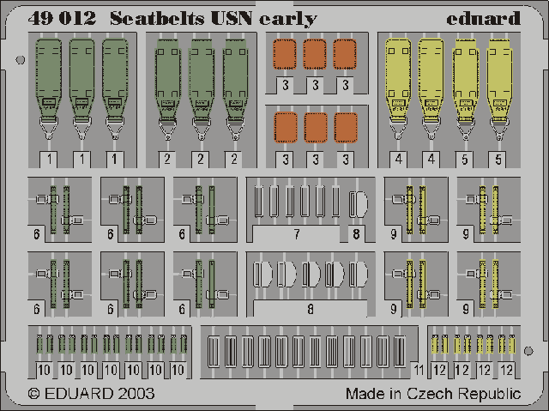Click the number 11 label near bottom strip
The width and height of the screenshot is (549, 411).
point(417,371)
